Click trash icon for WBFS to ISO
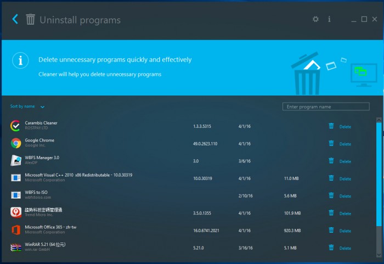The height and width of the screenshot is (264, 384). point(331,195)
